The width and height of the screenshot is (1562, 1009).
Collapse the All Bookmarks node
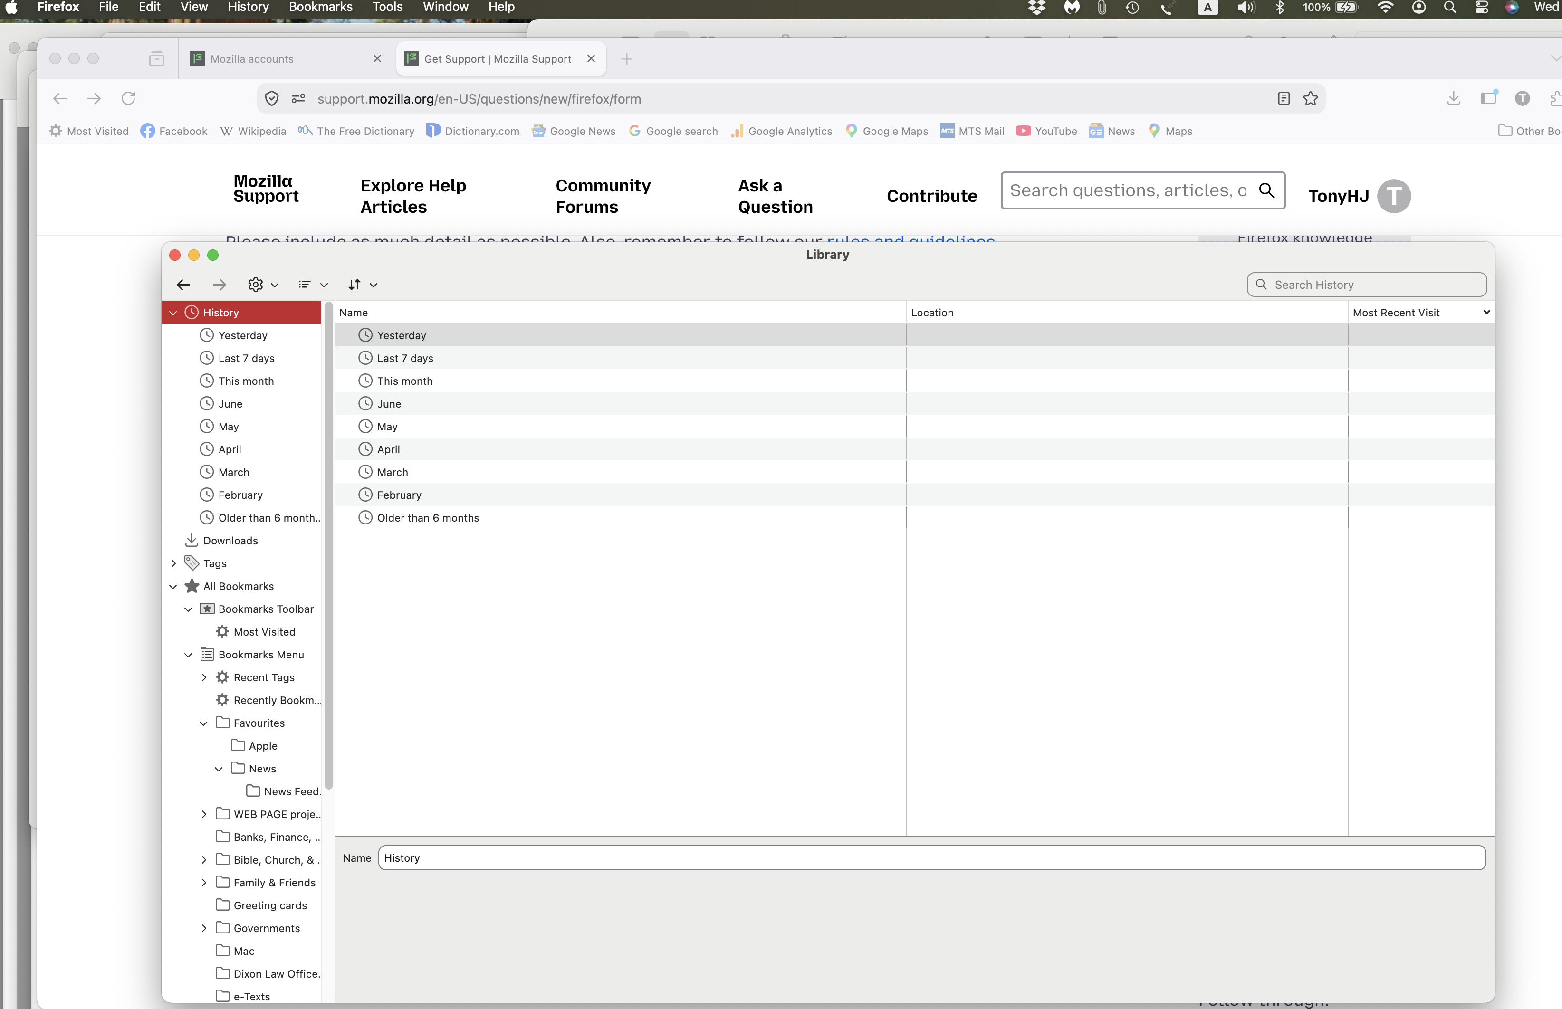tap(173, 586)
